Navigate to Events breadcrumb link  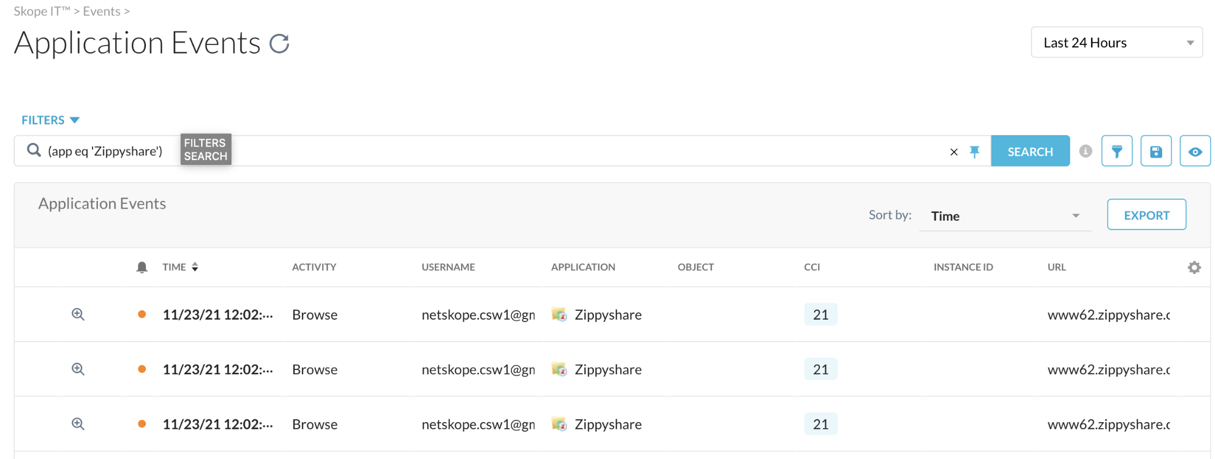tap(101, 11)
